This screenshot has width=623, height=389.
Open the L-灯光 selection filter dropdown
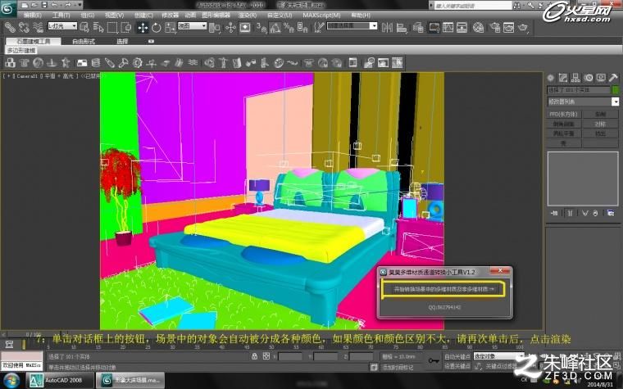[x=62, y=26]
